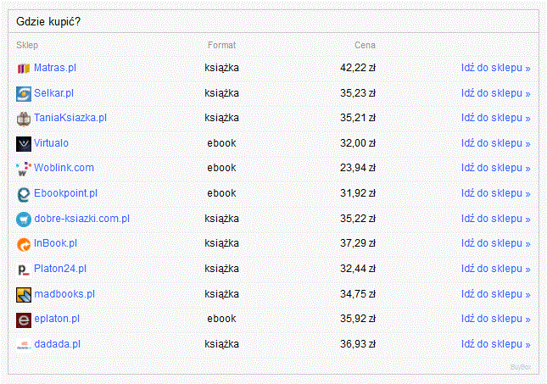547x384 pixels.
Task: Click the 'Gdzie kupić?' heading
Action: tap(48, 22)
